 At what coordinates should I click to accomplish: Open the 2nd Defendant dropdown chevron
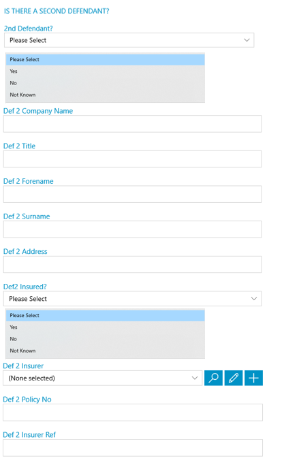tap(247, 40)
